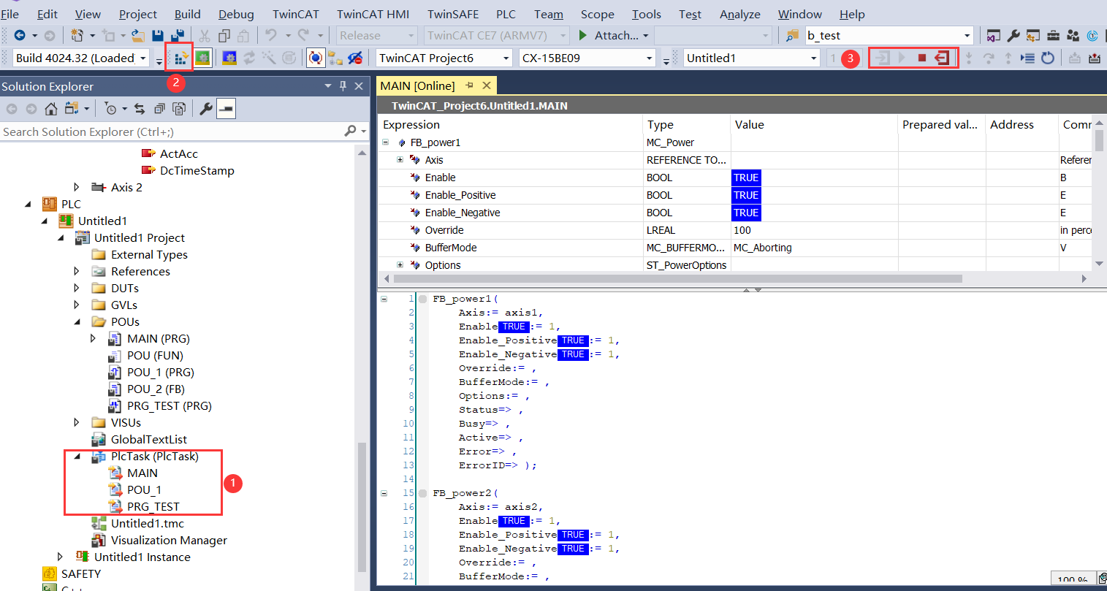Click the Activate Configuration toolbar icon
Image resolution: width=1107 pixels, height=591 pixels.
click(180, 58)
